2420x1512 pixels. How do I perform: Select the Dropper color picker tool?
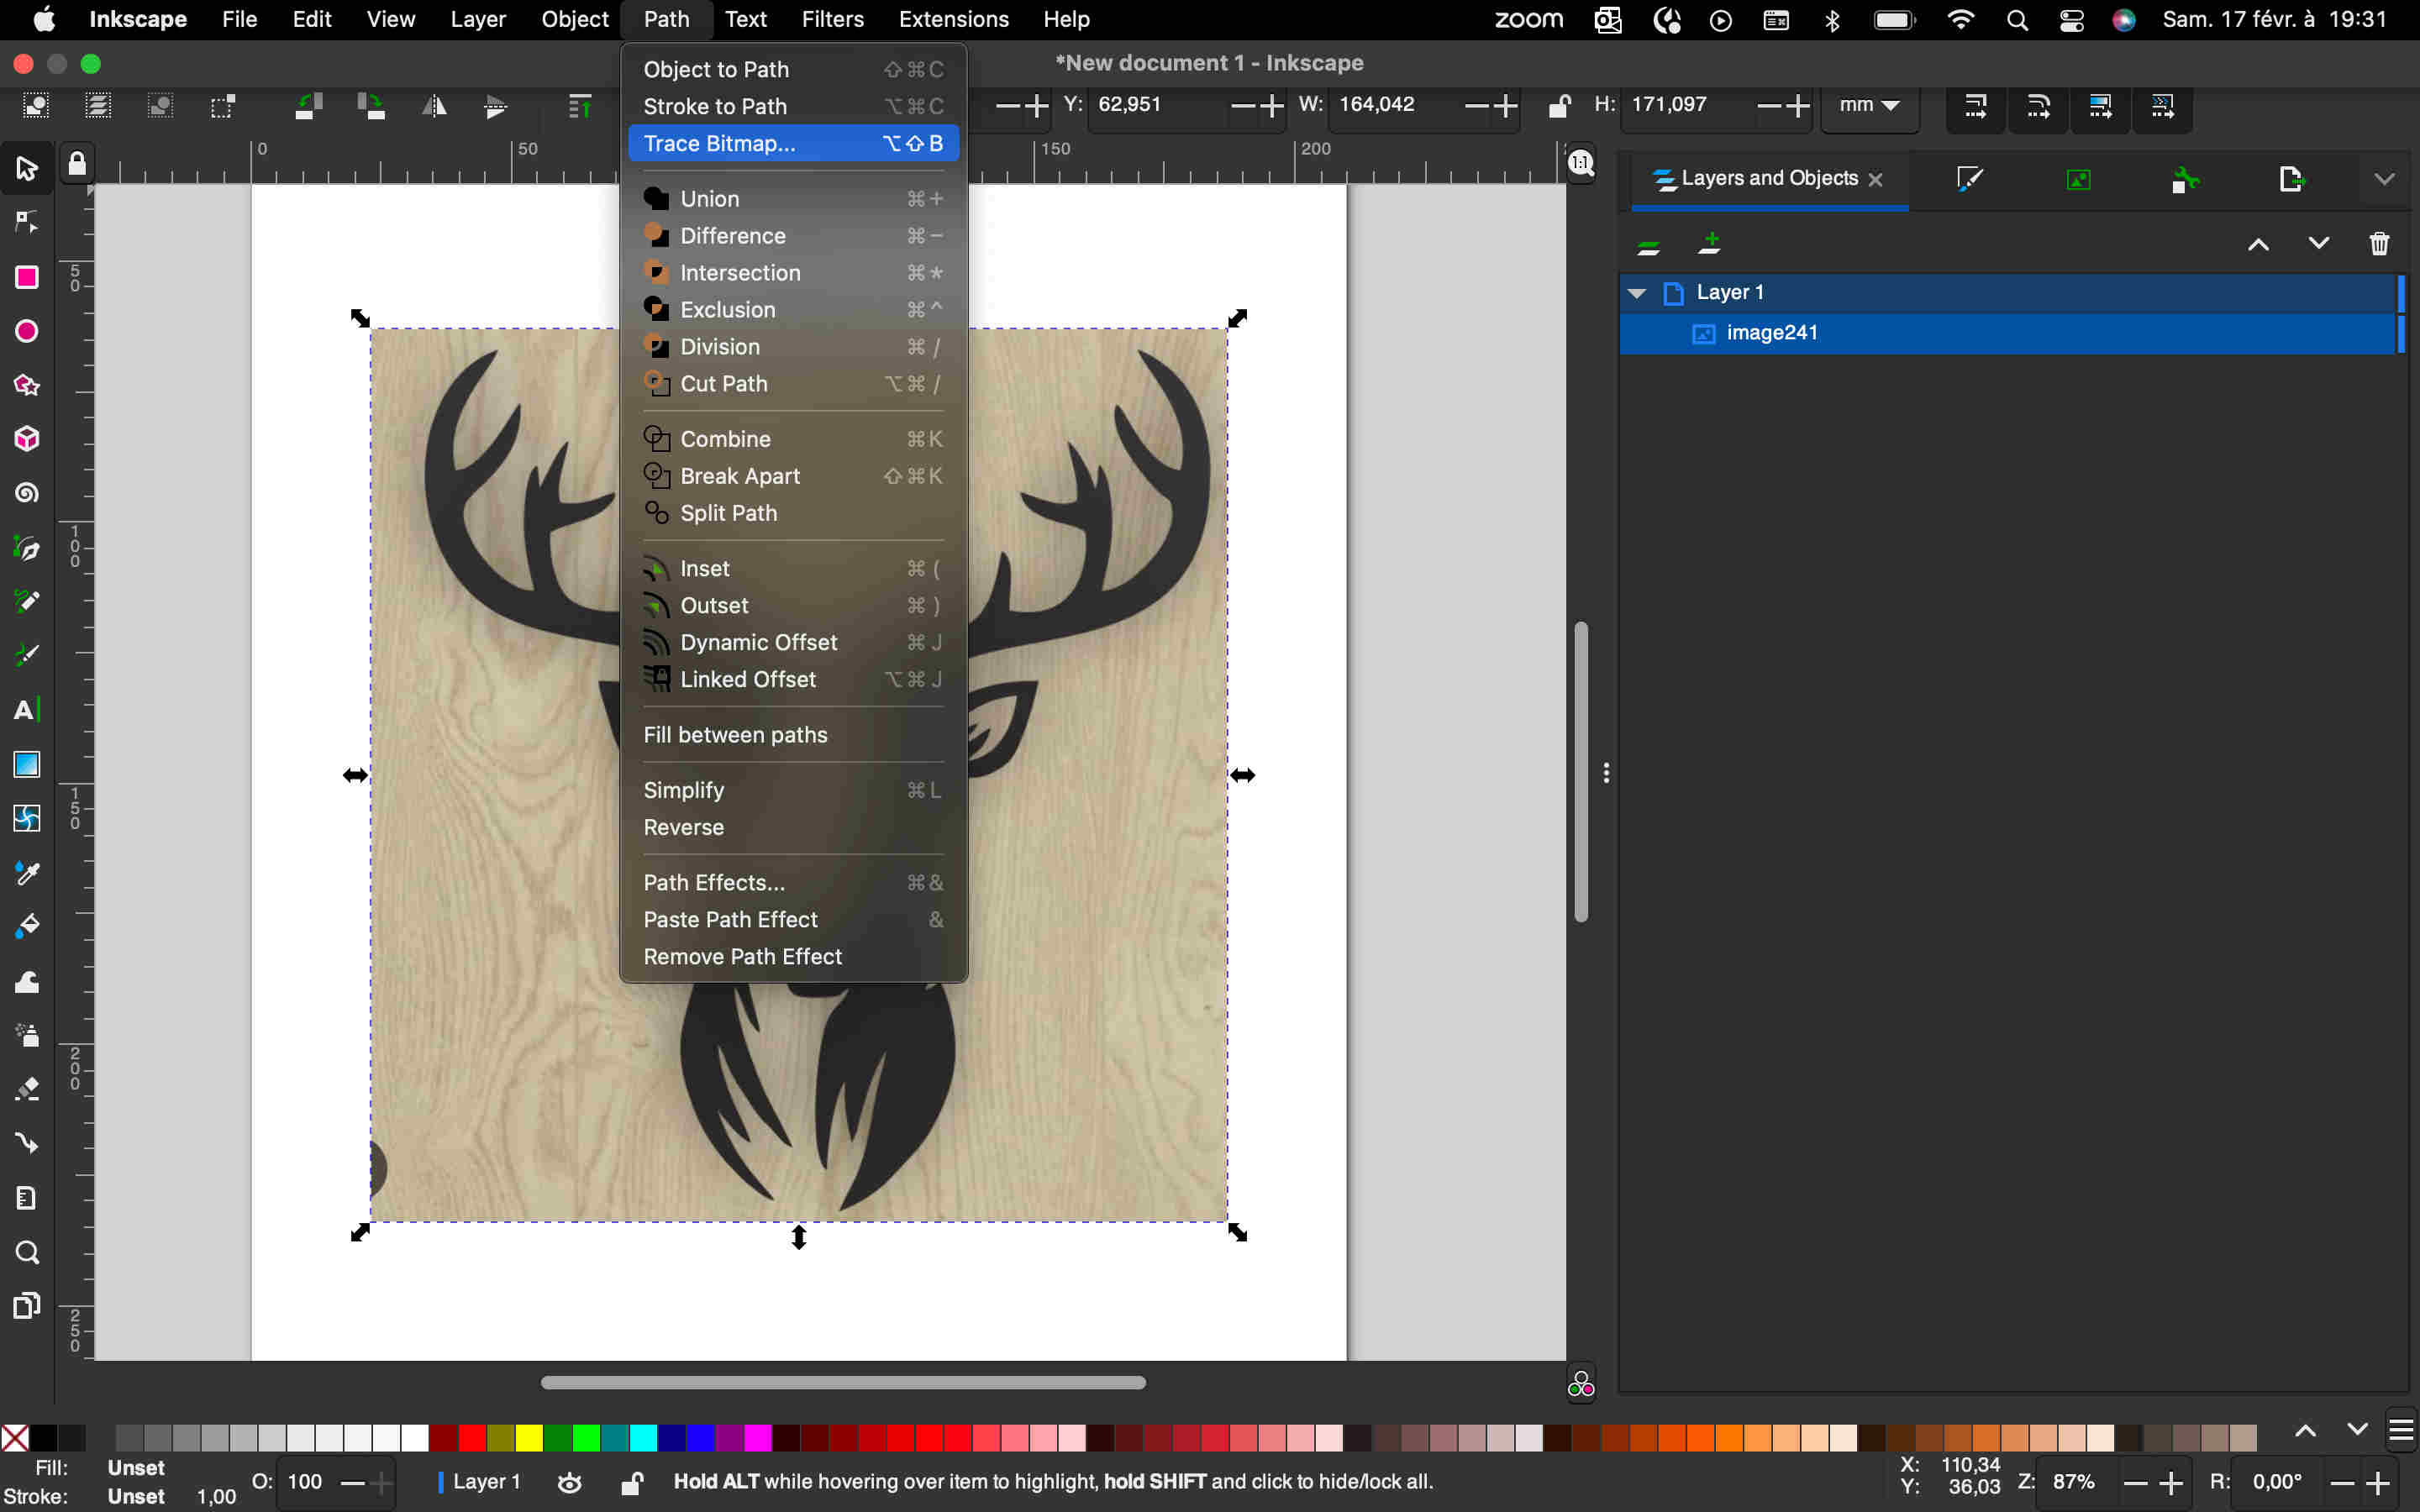(x=27, y=873)
